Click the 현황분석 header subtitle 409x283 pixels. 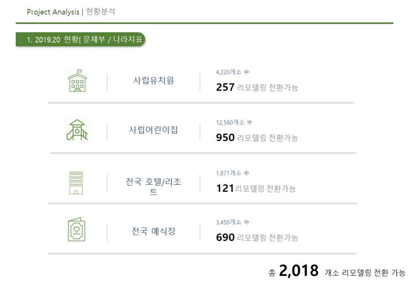pyautogui.click(x=101, y=12)
